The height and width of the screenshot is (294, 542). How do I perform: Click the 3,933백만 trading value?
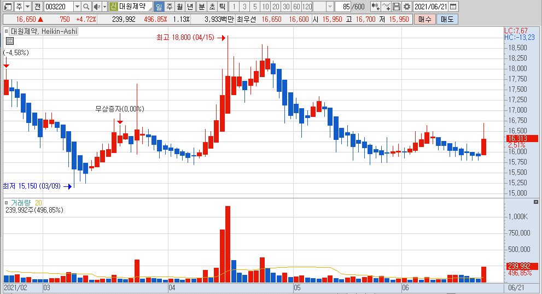(219, 19)
